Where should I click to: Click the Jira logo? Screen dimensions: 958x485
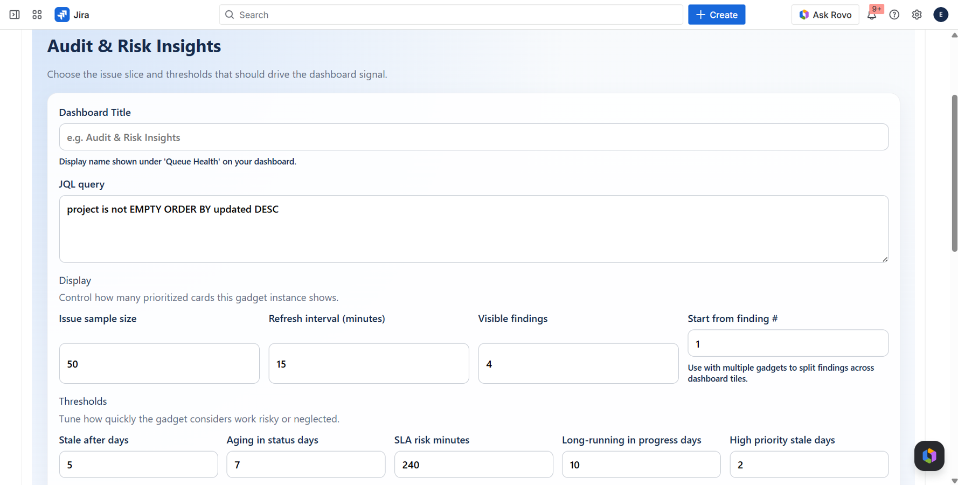click(62, 15)
